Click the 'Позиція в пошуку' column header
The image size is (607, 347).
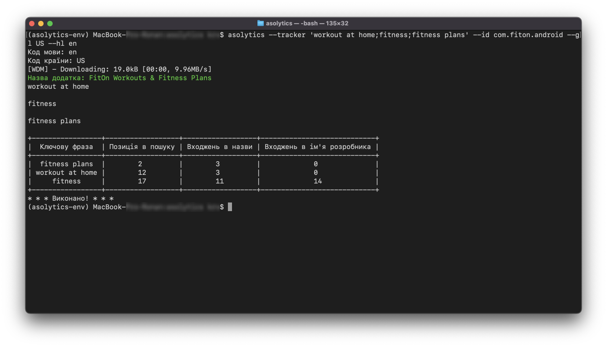142,147
